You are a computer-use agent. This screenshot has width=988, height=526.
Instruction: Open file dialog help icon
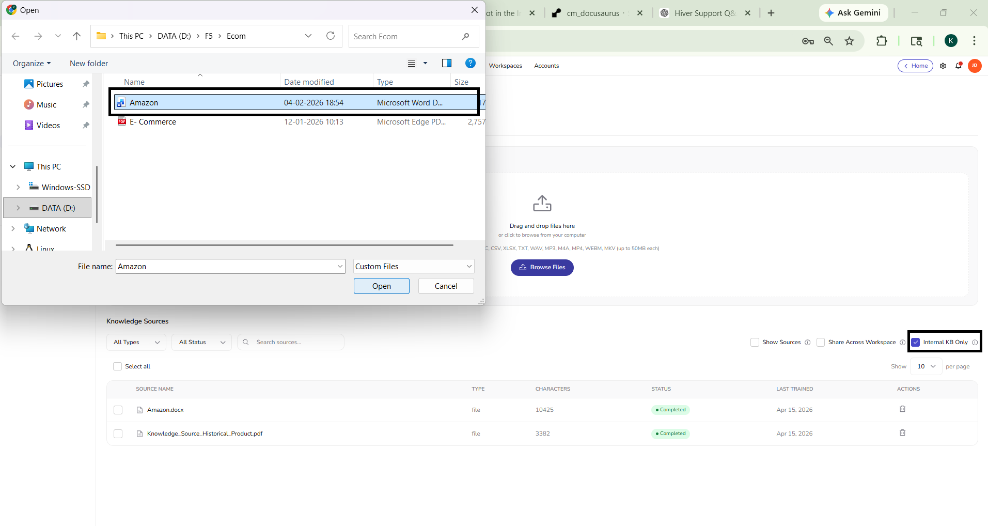pyautogui.click(x=470, y=63)
